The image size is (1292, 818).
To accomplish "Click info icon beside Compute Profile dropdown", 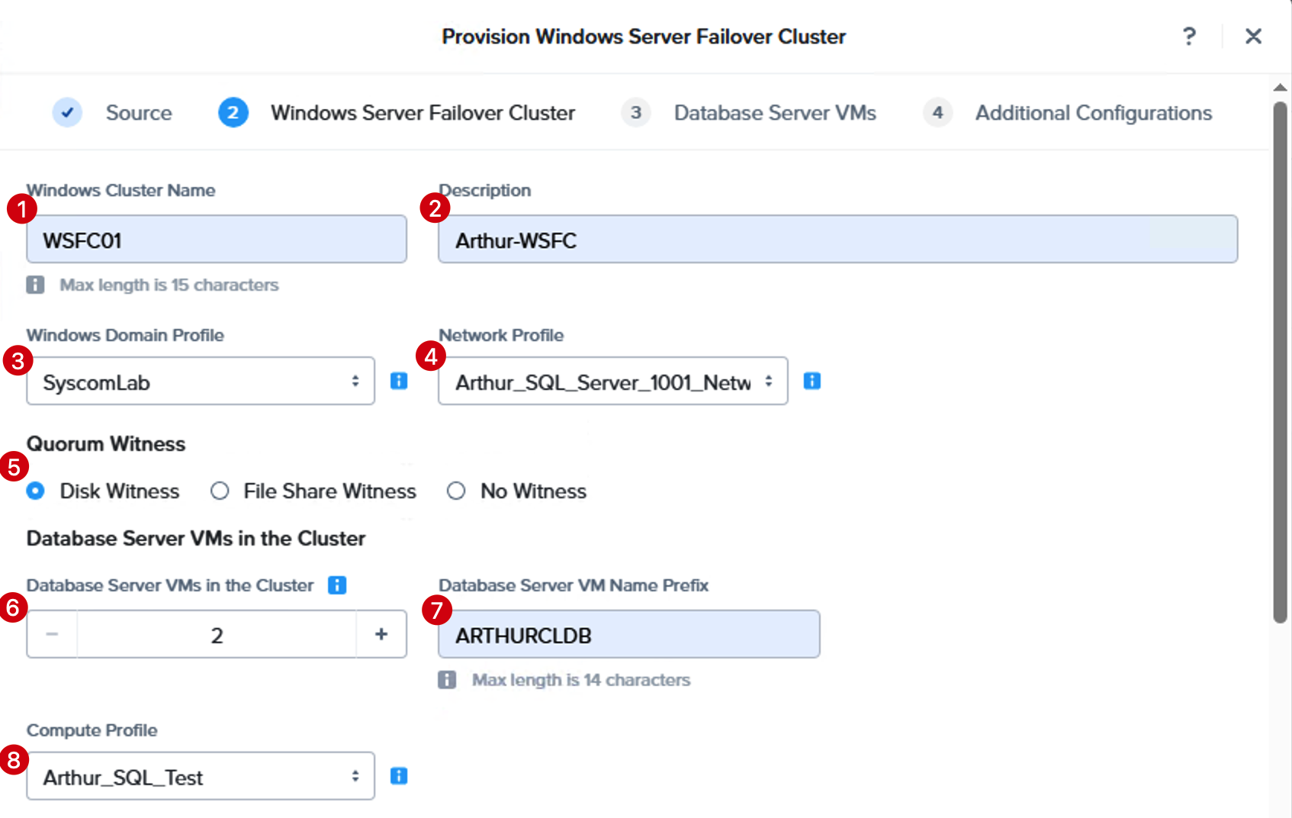I will [x=399, y=776].
